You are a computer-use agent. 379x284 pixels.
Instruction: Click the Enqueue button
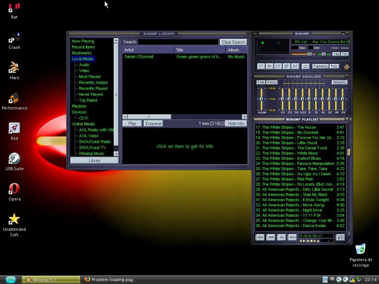tap(153, 124)
